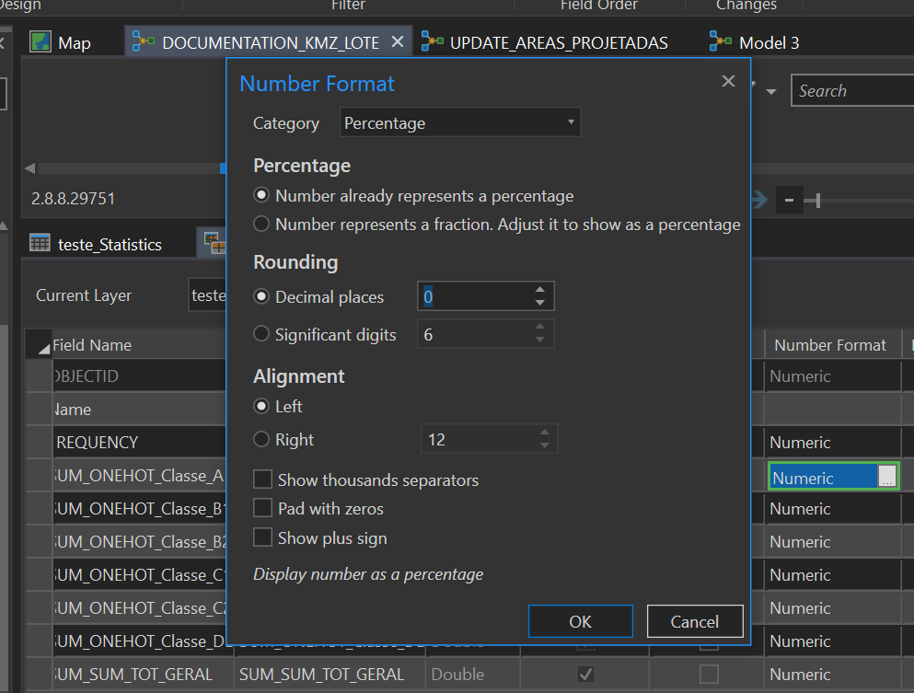Decrease Decimal places with down arrow
This screenshot has width=914, height=693.
click(540, 303)
